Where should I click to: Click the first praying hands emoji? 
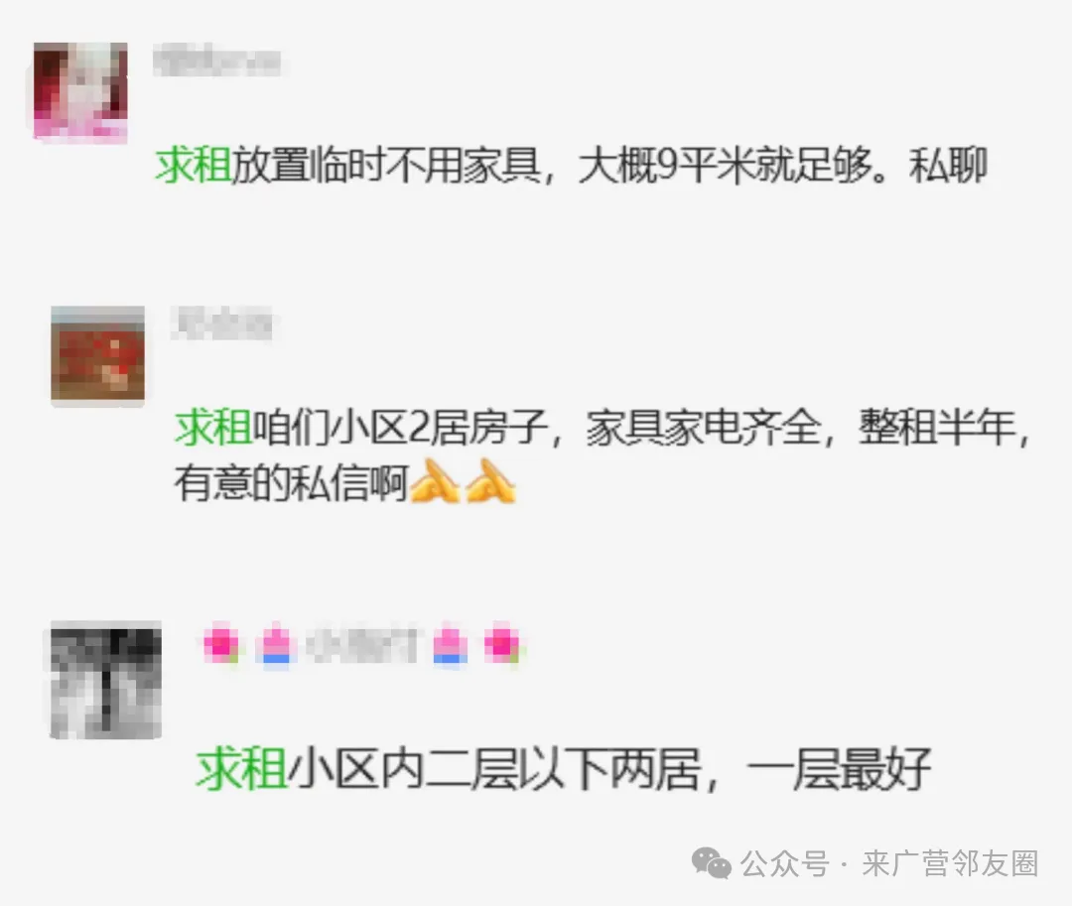(434, 481)
